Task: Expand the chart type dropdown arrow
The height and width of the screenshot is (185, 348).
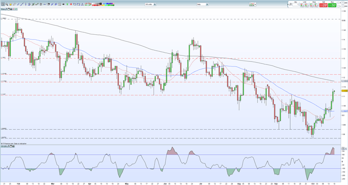Action: [x=255, y=5]
